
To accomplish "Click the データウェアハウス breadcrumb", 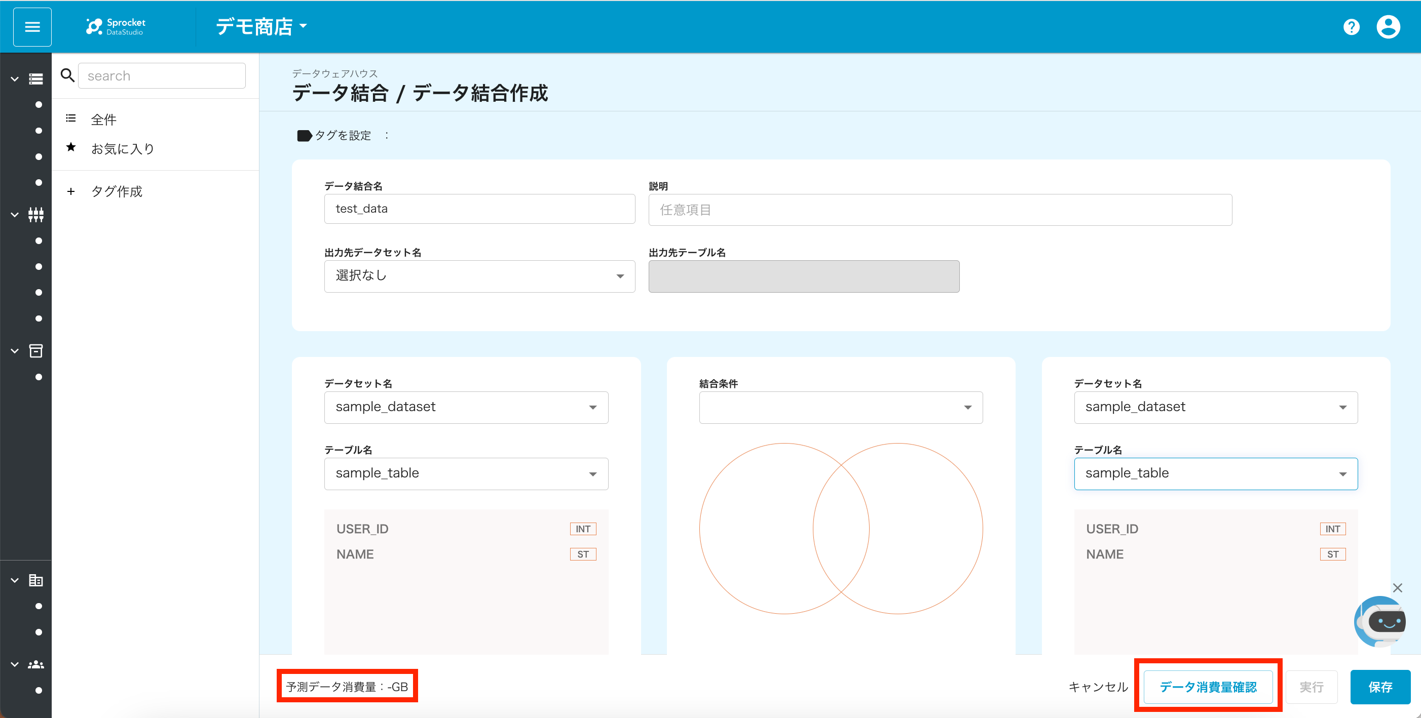I will pos(334,73).
